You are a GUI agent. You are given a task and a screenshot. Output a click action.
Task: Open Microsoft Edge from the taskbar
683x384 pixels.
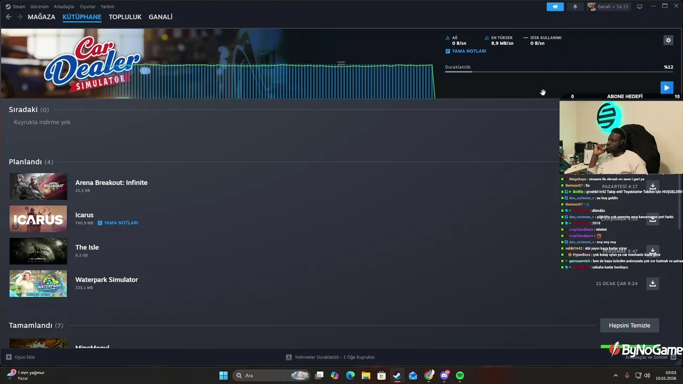350,375
